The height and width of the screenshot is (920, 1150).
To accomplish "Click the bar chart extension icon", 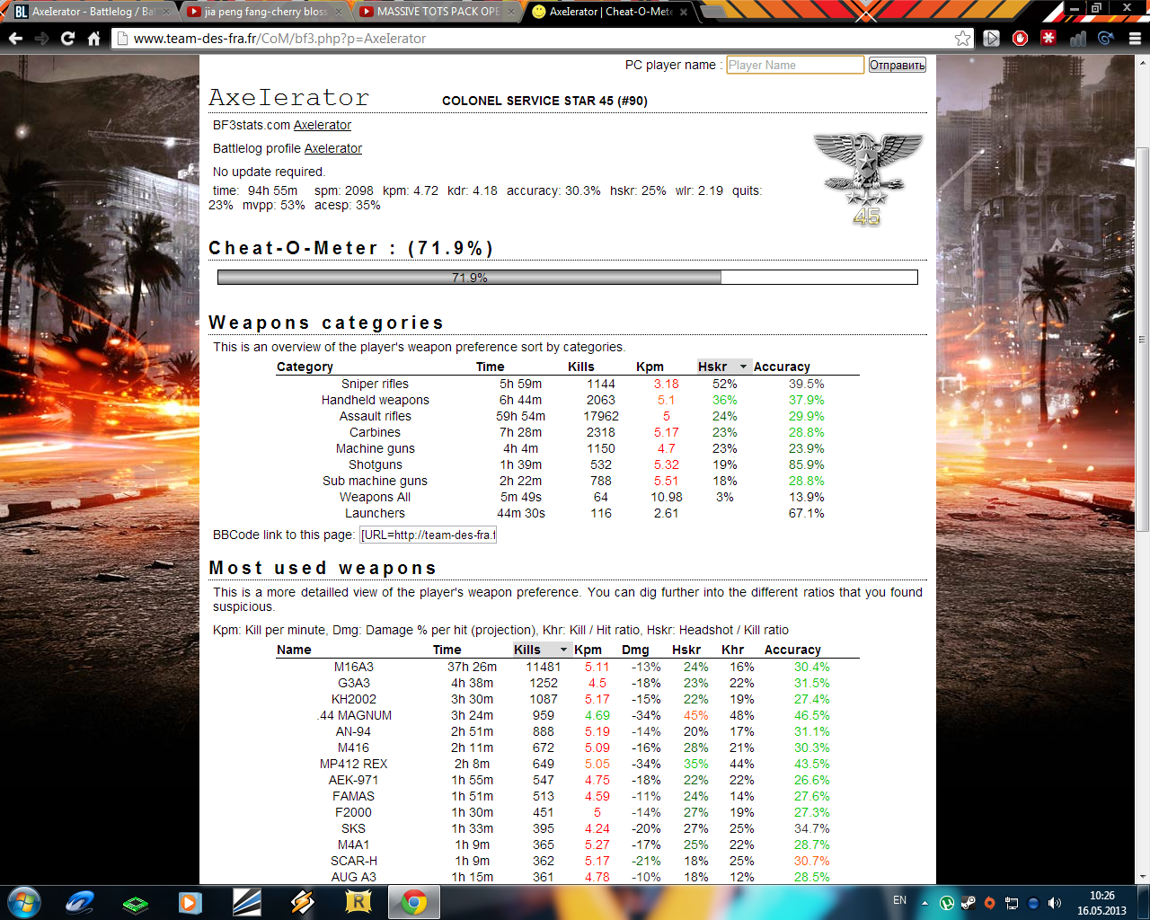I will pos(1077,39).
